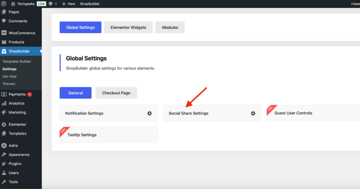The image size is (360, 189).
Task: Open the Templates sidebar menu
Action: [x=21, y=133]
